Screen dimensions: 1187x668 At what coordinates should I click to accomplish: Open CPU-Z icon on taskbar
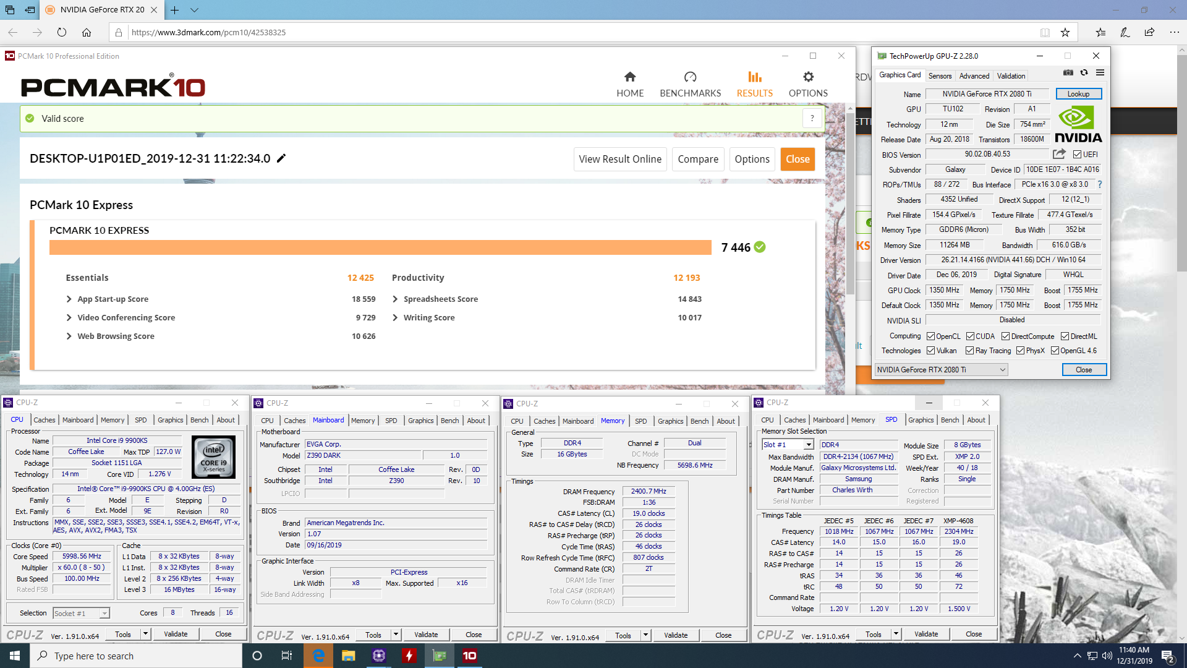click(x=379, y=656)
